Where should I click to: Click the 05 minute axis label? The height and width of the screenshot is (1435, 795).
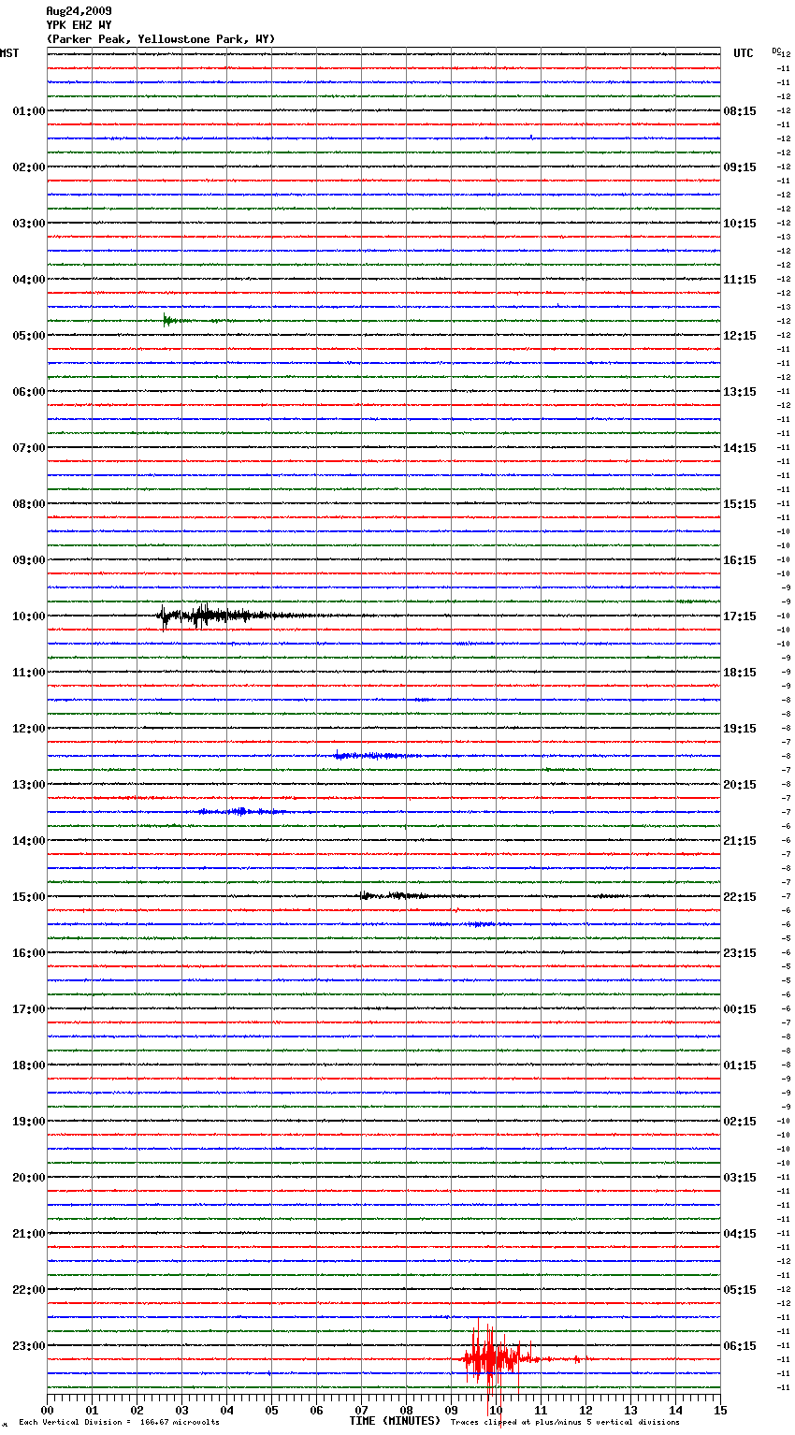click(x=271, y=1411)
